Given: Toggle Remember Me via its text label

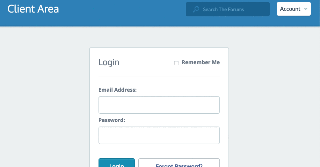Looking at the screenshot, I should coord(201,62).
